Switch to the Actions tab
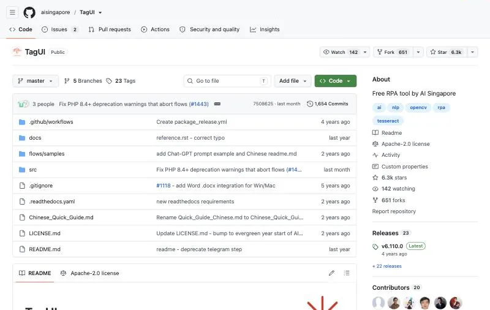This screenshot has height=310, width=490. (155, 29)
